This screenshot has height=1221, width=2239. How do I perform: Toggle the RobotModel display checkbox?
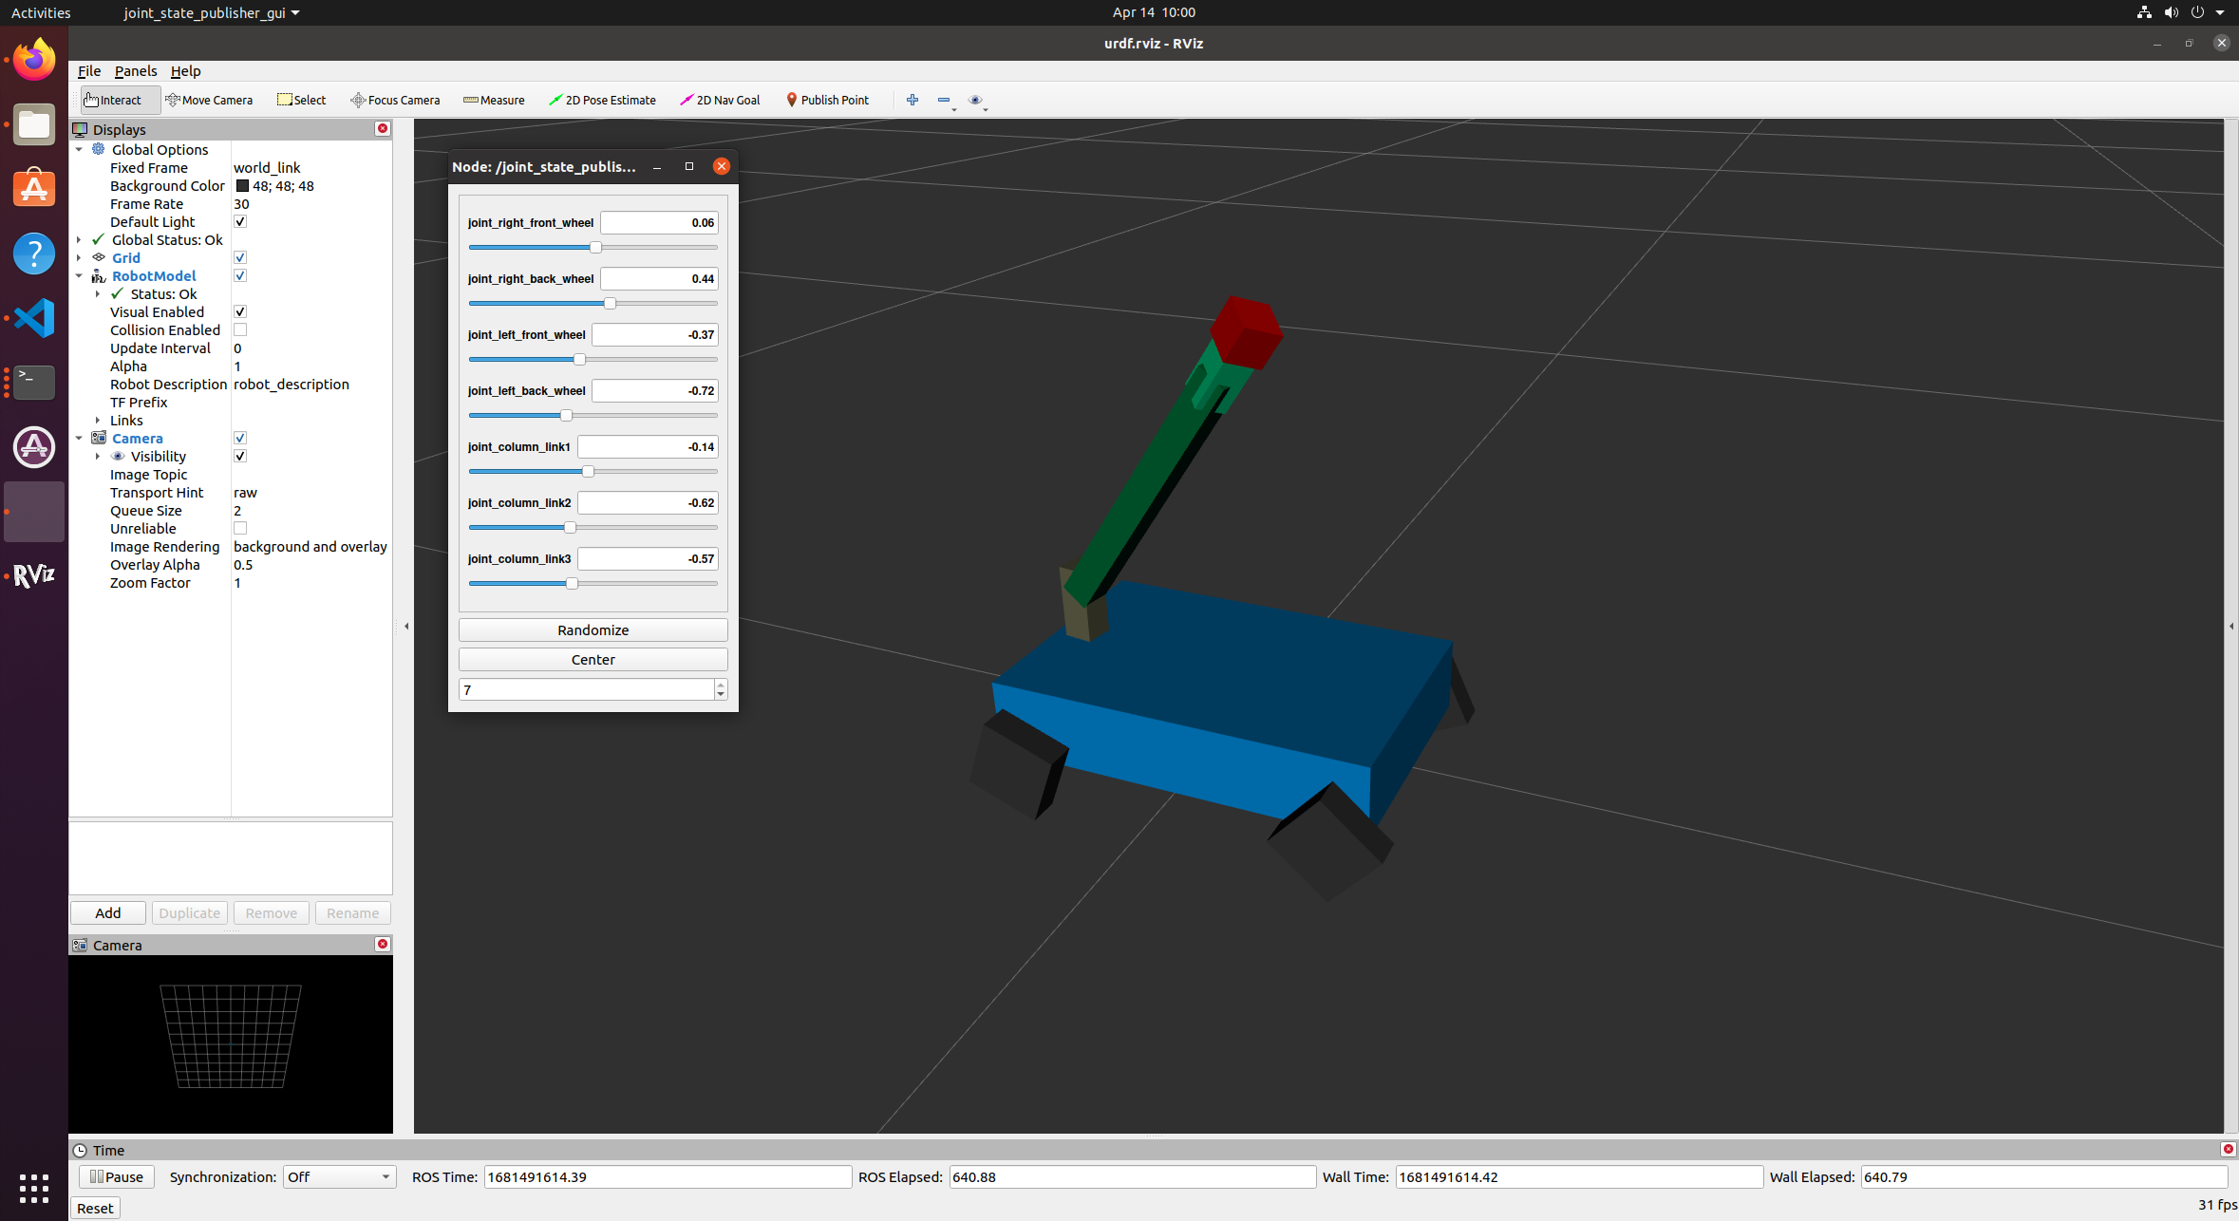[240, 275]
